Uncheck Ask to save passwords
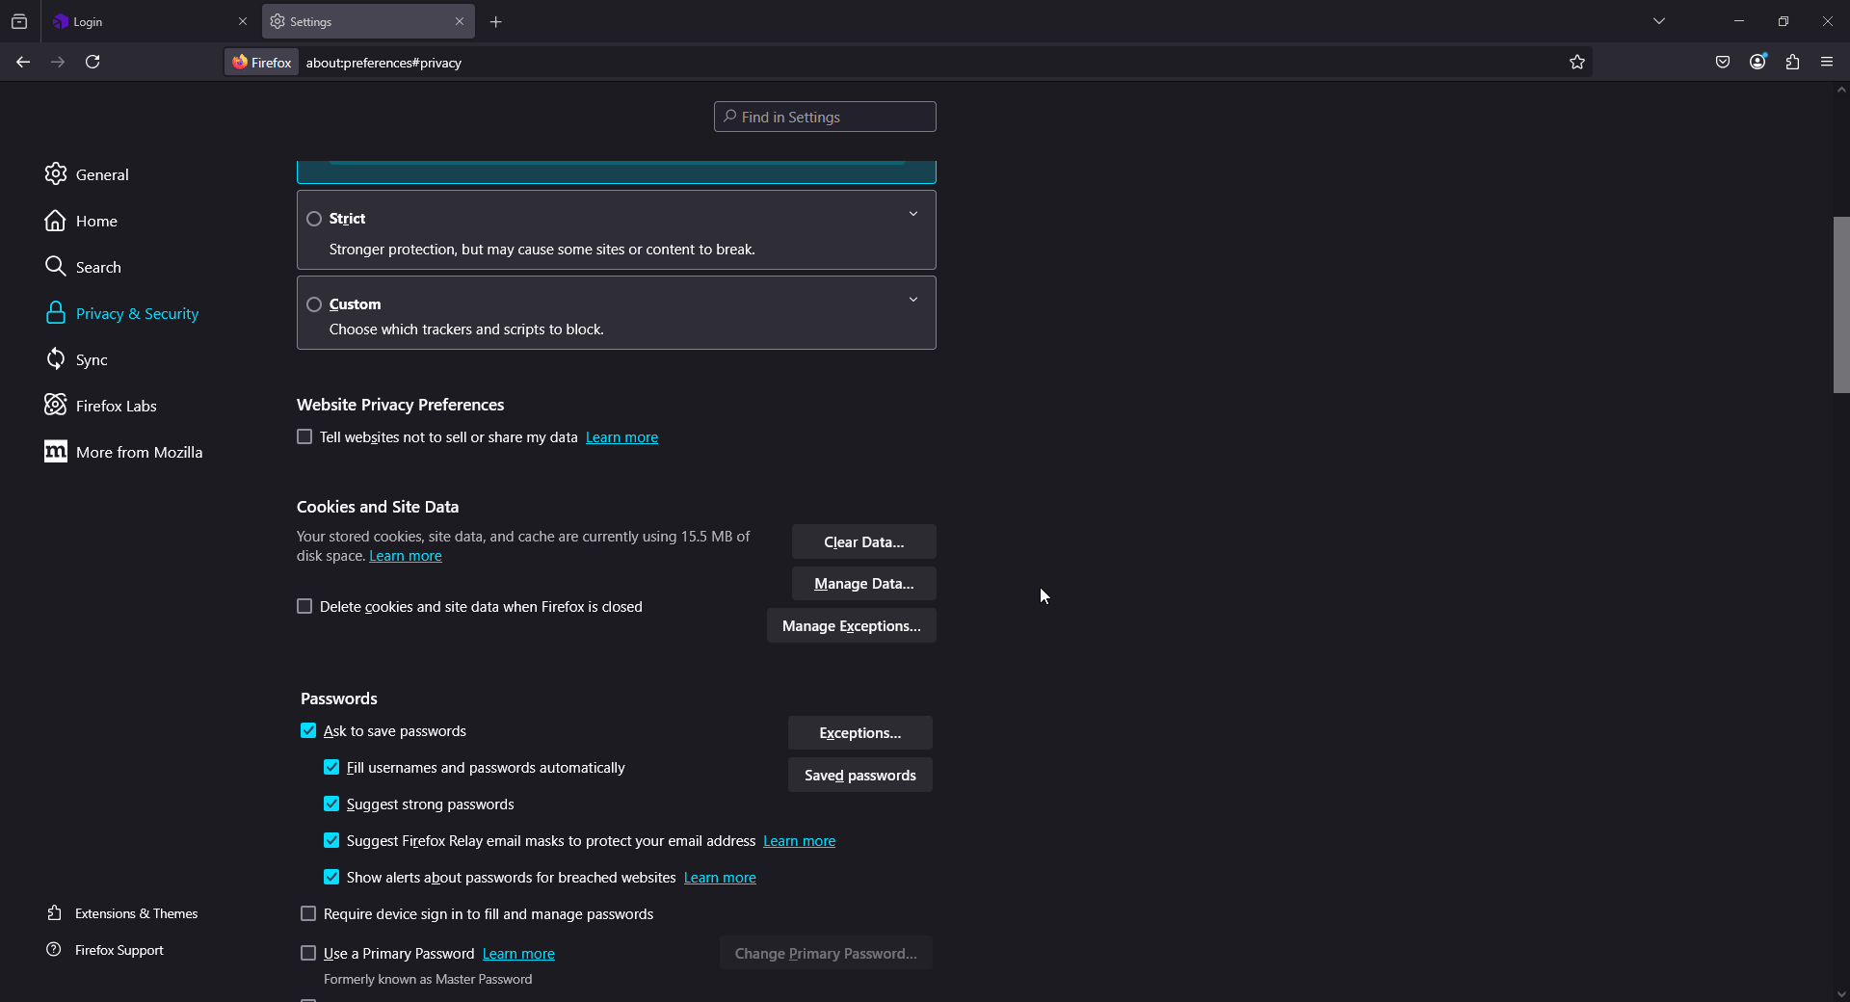 click(x=308, y=731)
